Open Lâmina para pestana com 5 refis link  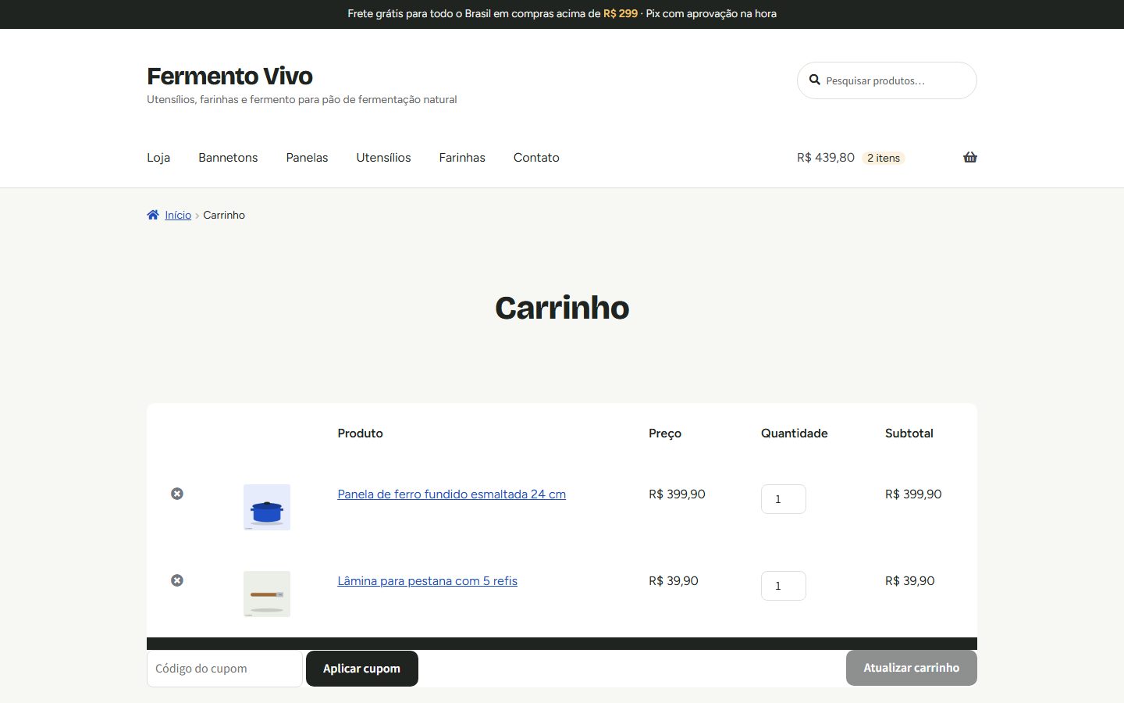[427, 580]
